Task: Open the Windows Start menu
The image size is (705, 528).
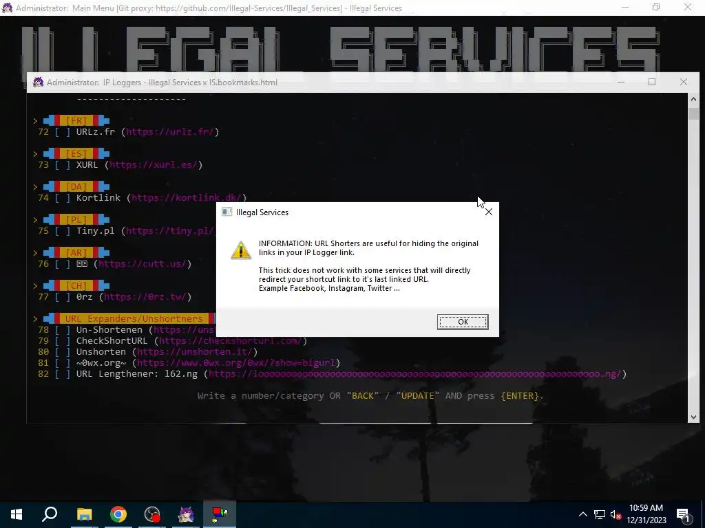Action: point(17,514)
